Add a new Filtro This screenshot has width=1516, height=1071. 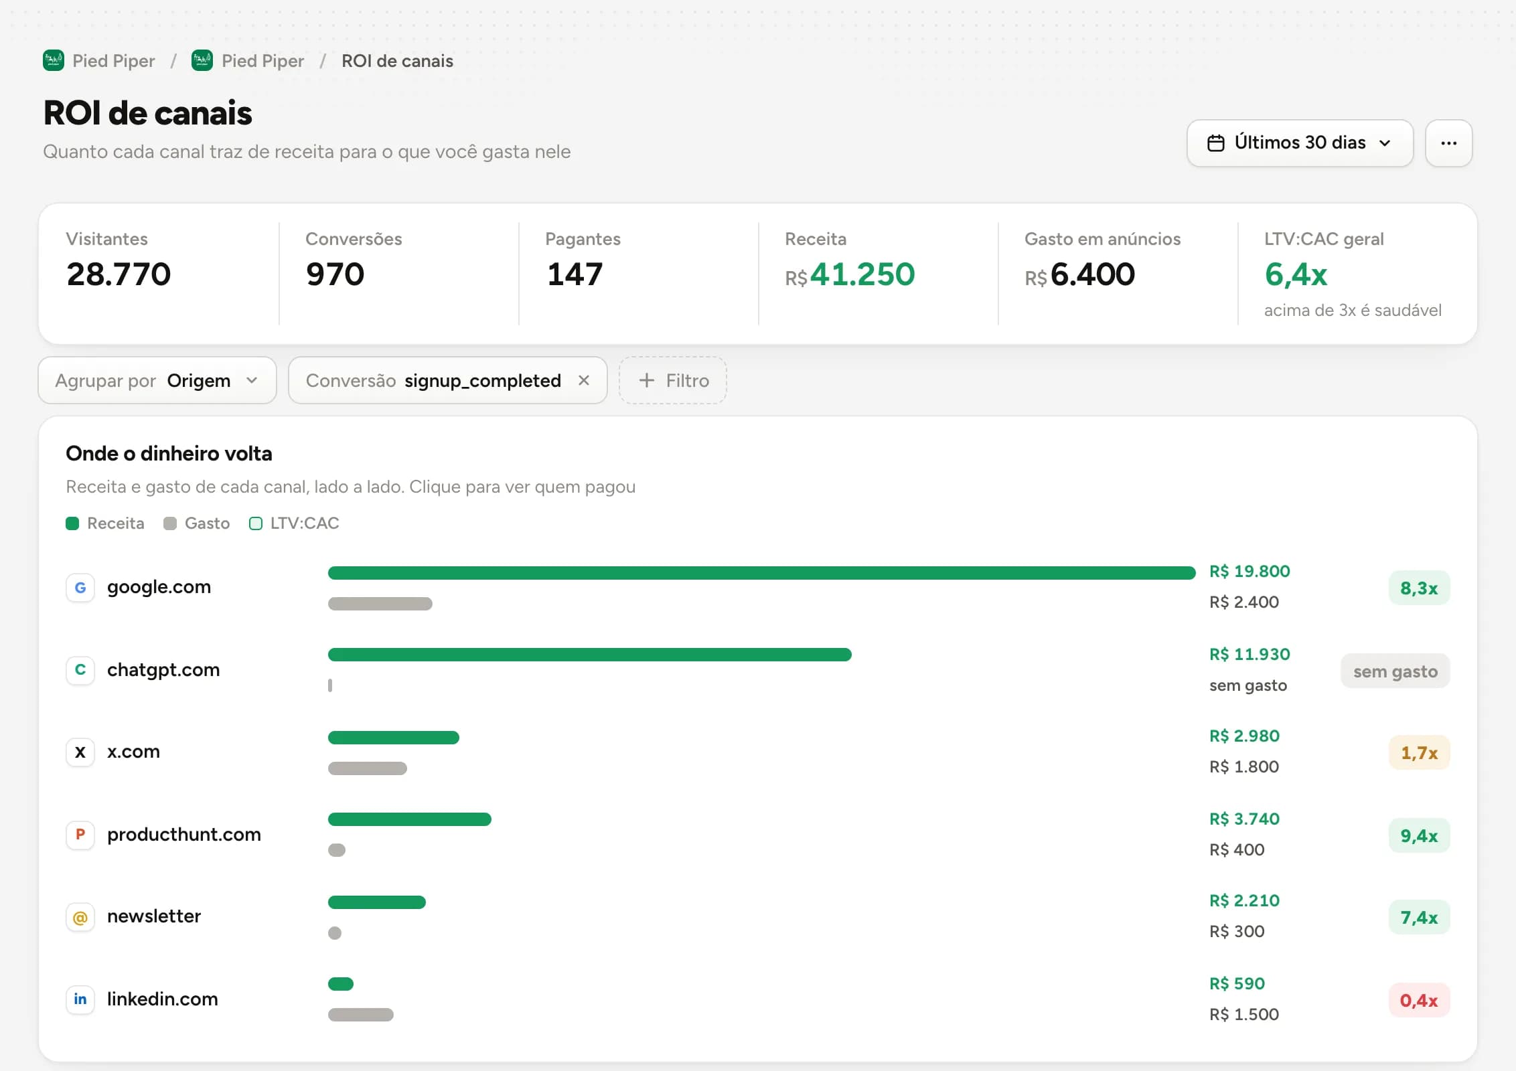pos(673,380)
